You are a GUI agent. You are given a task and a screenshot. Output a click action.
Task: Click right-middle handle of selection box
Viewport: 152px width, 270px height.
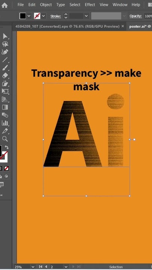point(129,139)
